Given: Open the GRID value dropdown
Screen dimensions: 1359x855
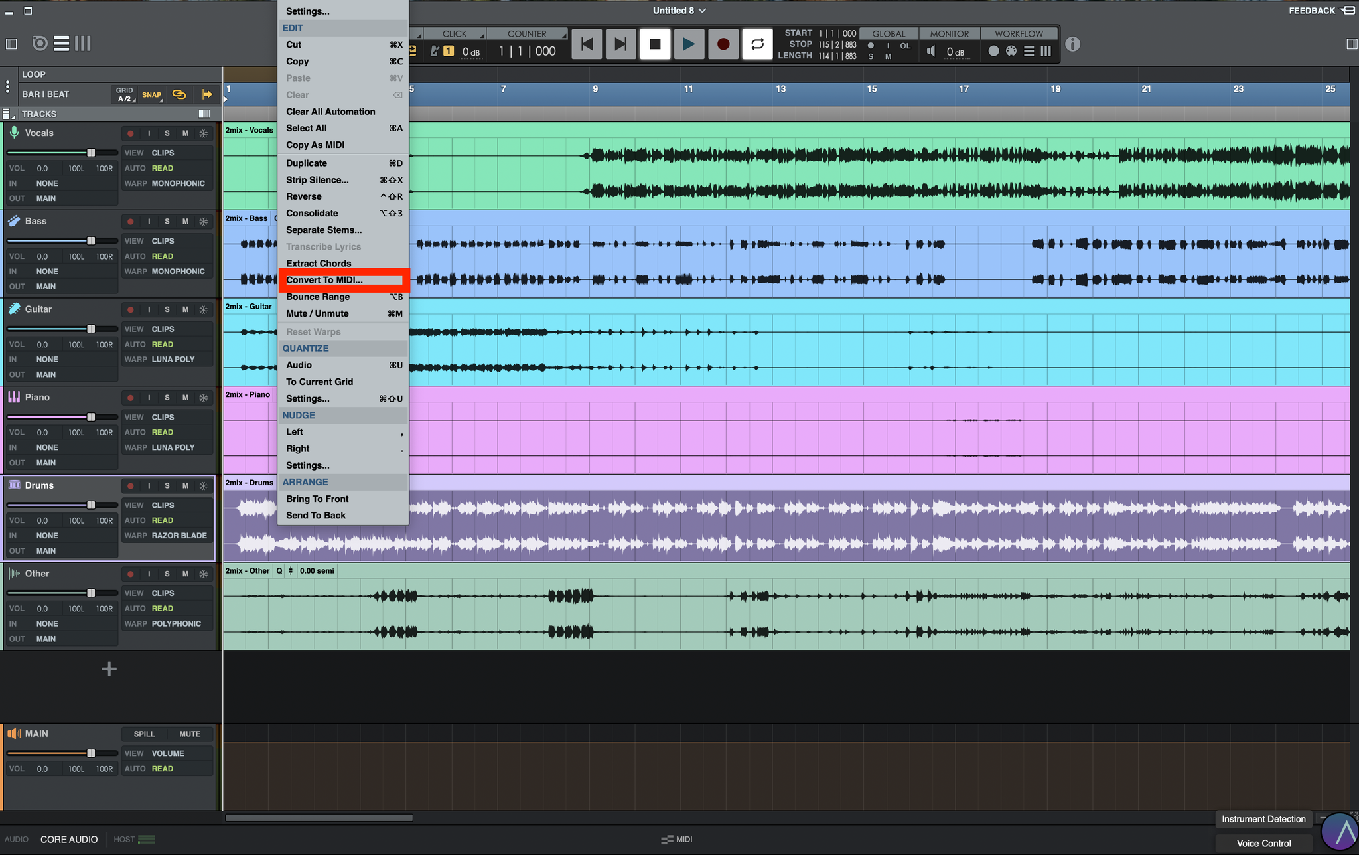Looking at the screenshot, I should point(125,94).
